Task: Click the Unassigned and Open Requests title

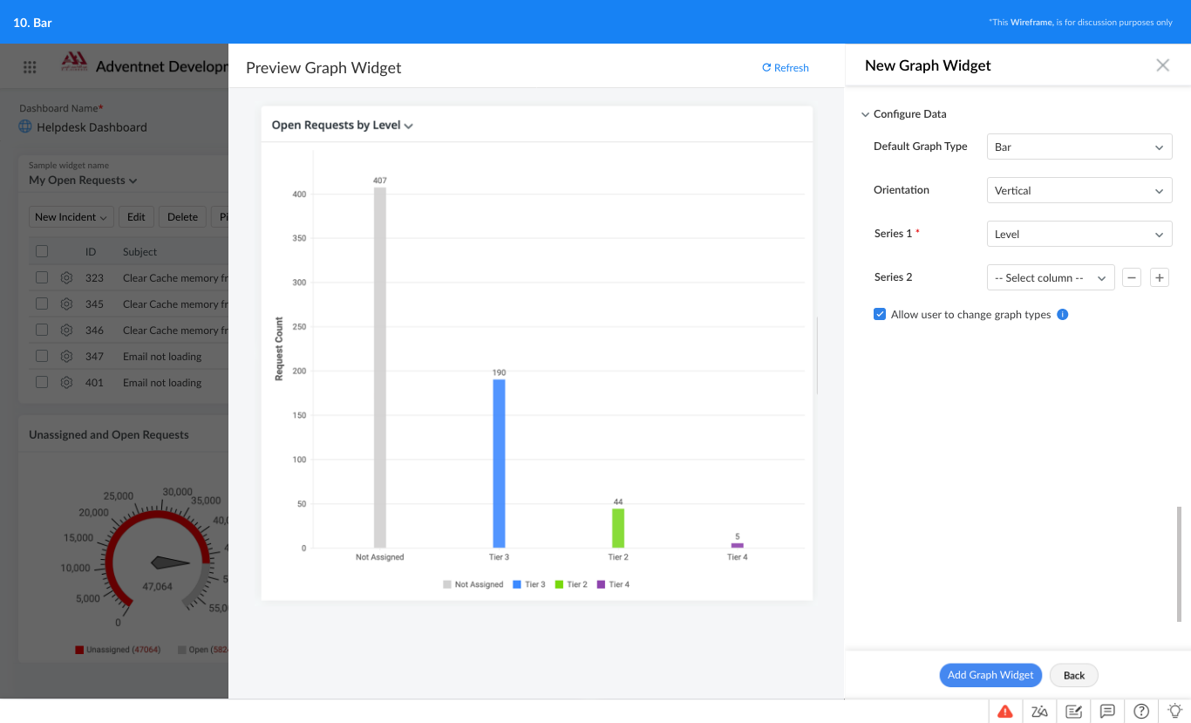Action: tap(109, 434)
